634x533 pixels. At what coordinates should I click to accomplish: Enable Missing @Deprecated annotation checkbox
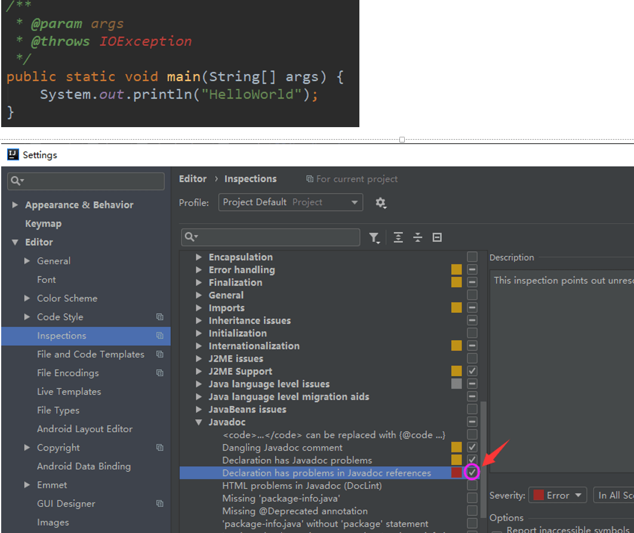click(472, 510)
